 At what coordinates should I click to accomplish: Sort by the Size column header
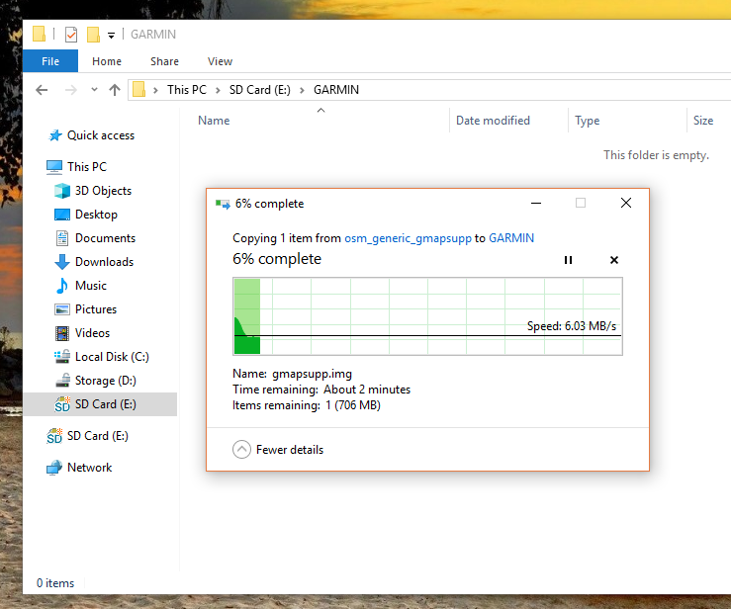click(708, 121)
